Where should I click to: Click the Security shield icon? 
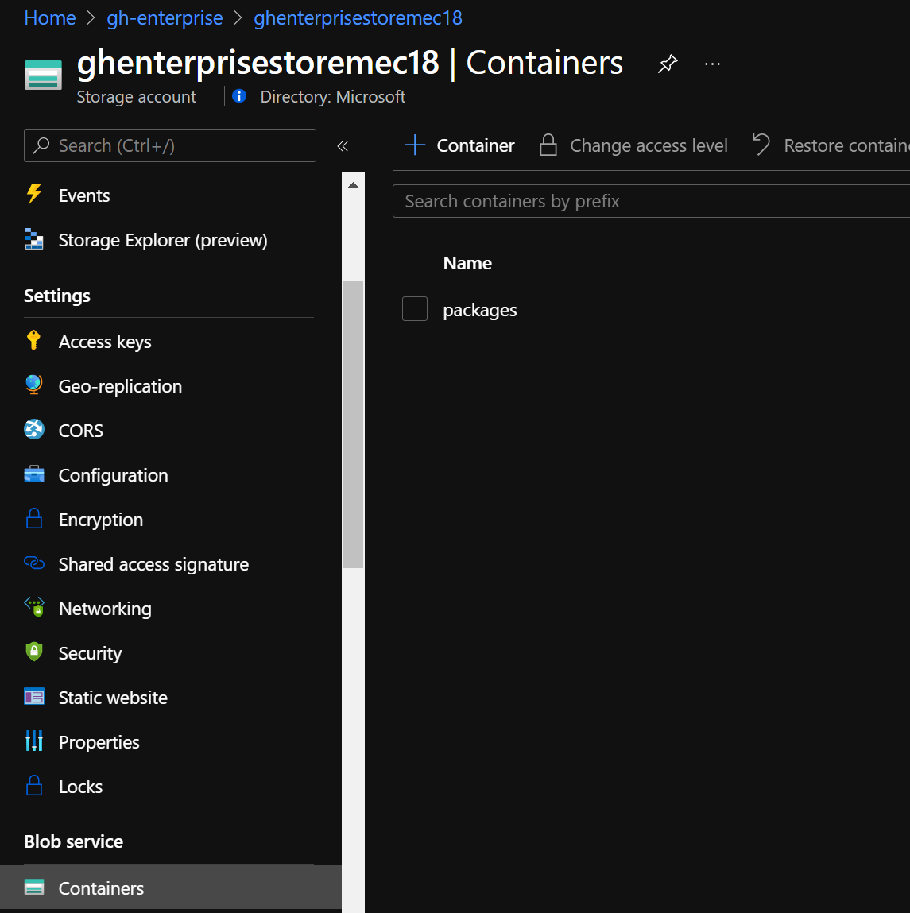tap(34, 652)
